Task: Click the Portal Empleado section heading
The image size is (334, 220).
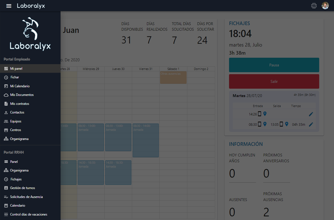Action: tap(17, 59)
